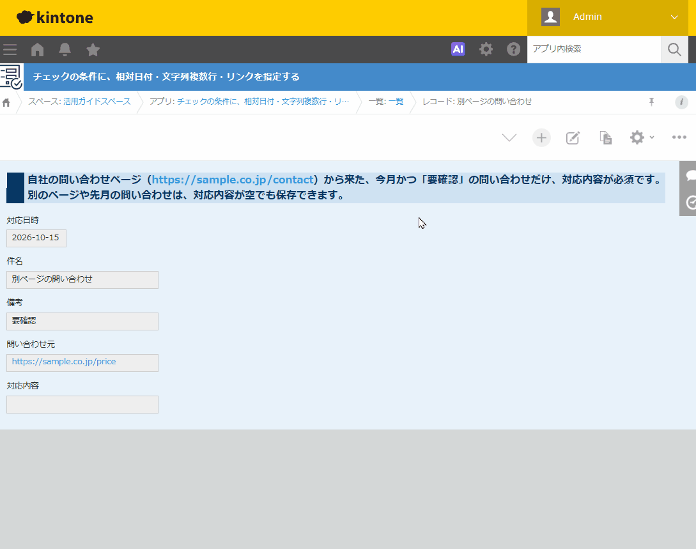Click the empty 対応内容 field

coord(82,405)
